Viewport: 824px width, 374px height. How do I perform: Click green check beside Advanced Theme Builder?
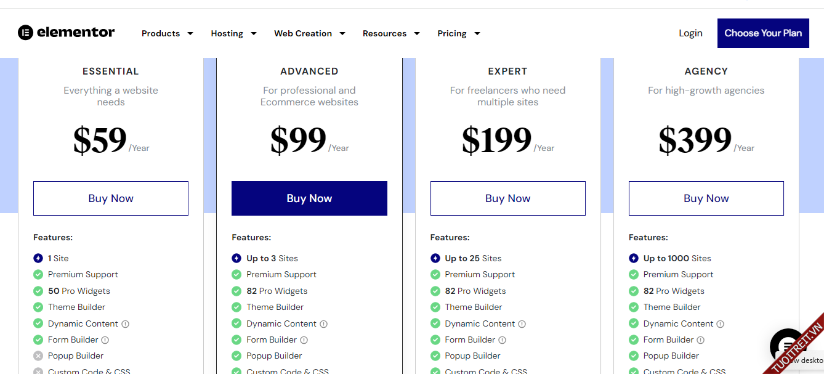(x=236, y=307)
